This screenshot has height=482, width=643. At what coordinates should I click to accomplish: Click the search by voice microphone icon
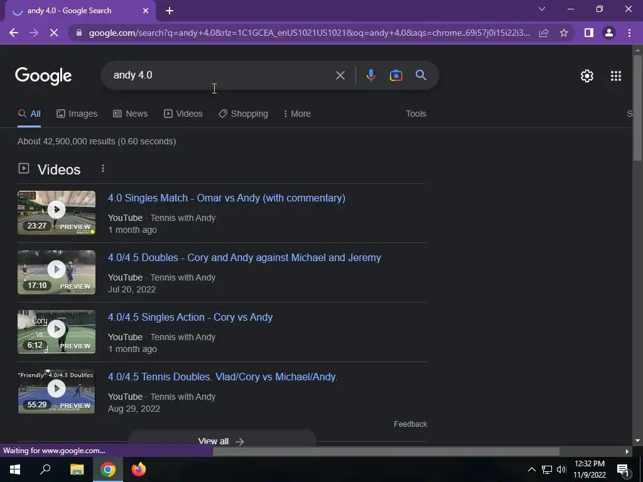pyautogui.click(x=370, y=75)
